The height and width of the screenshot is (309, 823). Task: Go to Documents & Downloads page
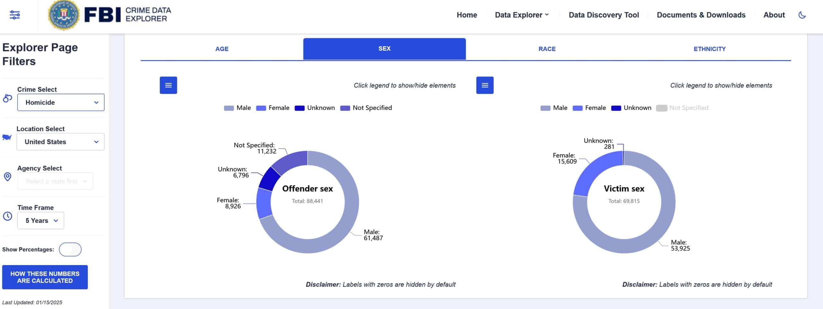click(x=701, y=15)
